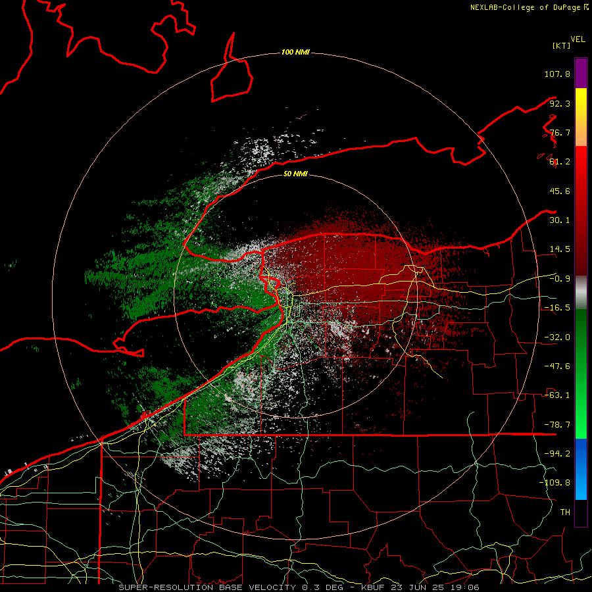Image resolution: width=592 pixels, height=592 pixels.
Task: Click the purple segment of the color bar
Action: point(581,73)
